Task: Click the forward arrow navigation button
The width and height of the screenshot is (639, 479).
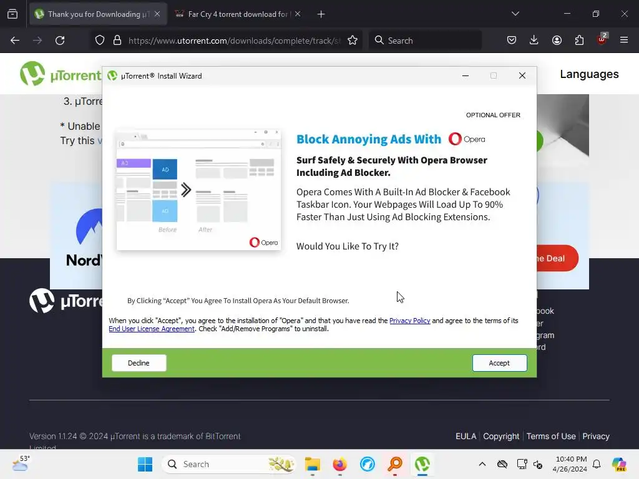Action: [x=37, y=41]
